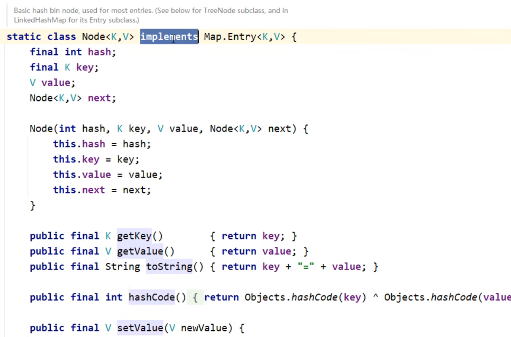Viewport: 511px width, 337px height.
Task: Click the hashCode() method declaration name
Action: (x=151, y=297)
